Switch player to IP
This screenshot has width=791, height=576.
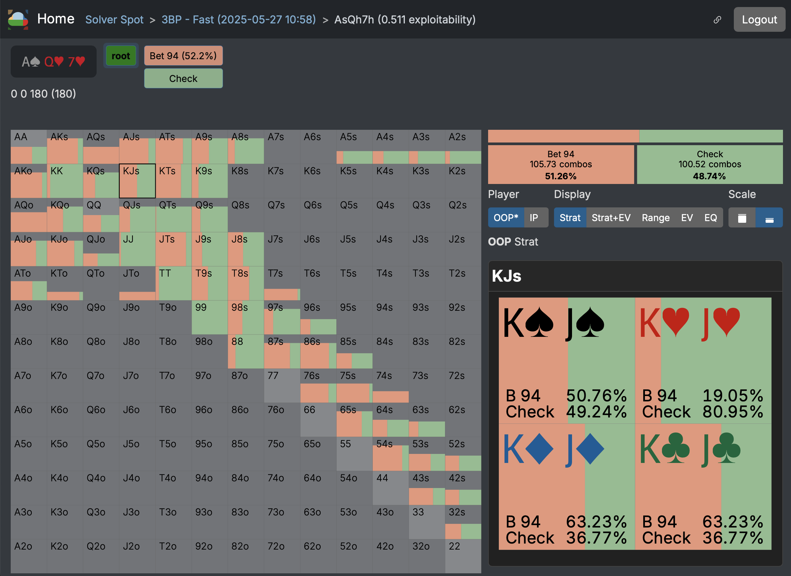click(x=534, y=218)
